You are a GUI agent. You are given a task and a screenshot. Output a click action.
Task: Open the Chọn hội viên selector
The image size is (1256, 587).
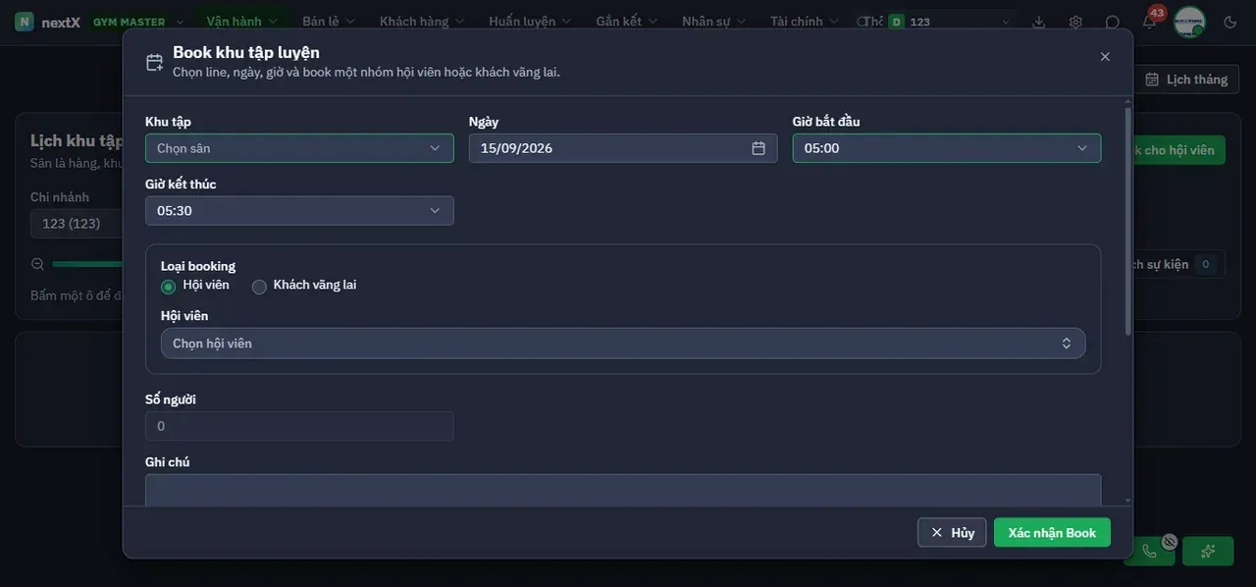[623, 344]
